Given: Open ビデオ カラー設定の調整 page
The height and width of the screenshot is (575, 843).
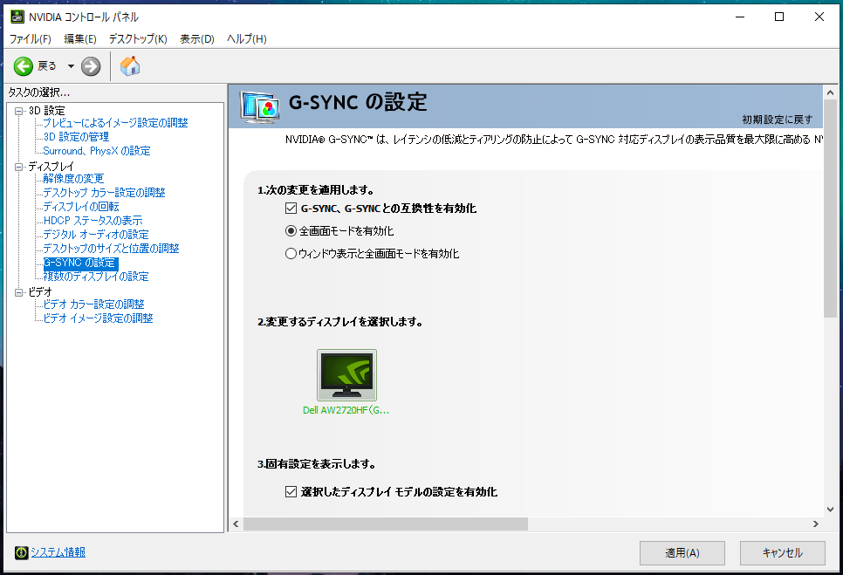Looking at the screenshot, I should [94, 305].
